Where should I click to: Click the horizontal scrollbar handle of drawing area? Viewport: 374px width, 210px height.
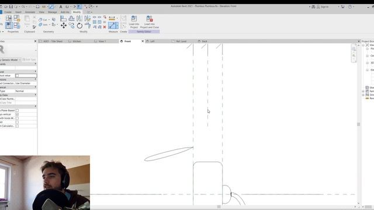219,206
